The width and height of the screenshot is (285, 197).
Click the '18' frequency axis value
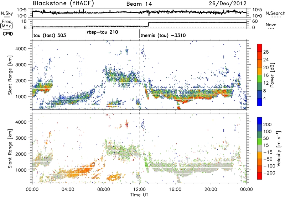coord(24,21)
